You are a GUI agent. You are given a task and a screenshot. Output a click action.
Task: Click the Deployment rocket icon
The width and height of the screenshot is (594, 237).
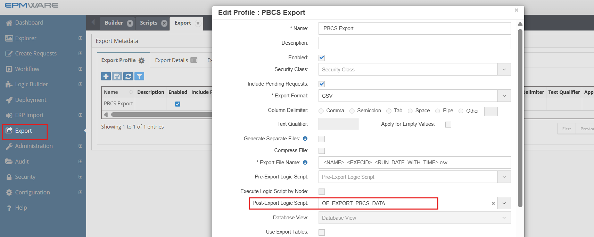9,100
